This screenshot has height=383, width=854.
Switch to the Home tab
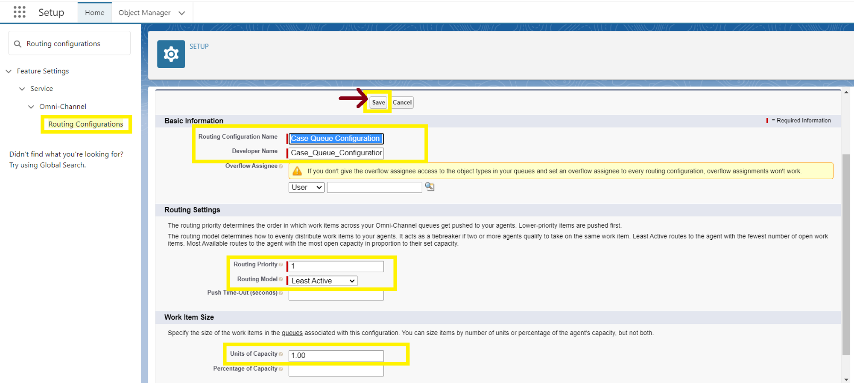[x=95, y=13]
